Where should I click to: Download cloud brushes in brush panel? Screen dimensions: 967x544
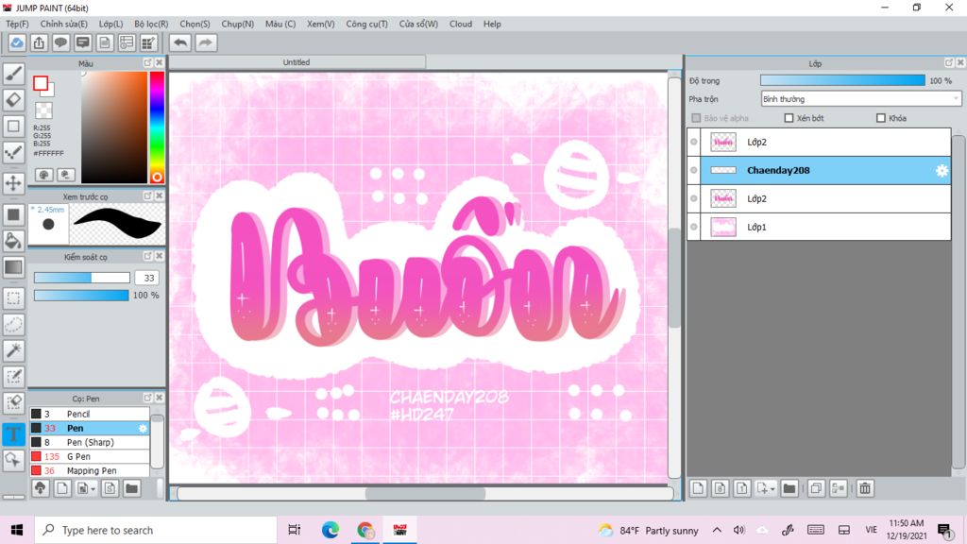(x=40, y=488)
